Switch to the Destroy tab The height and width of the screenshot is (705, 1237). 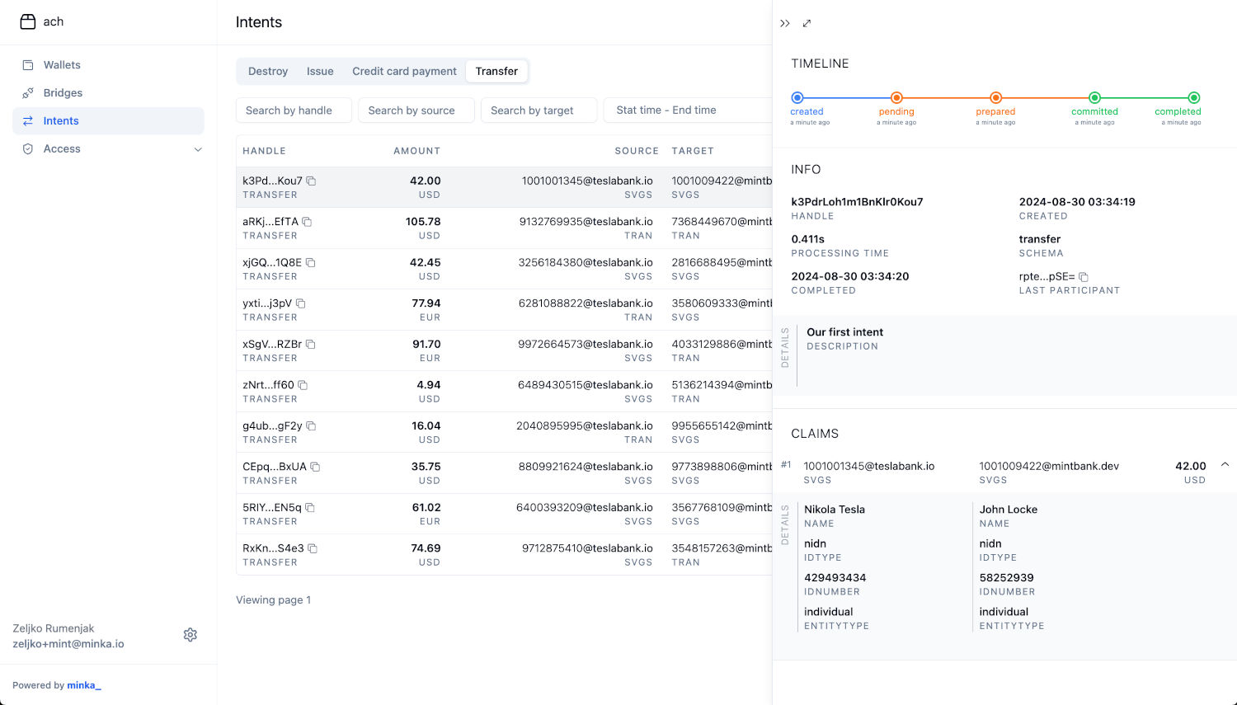(267, 71)
